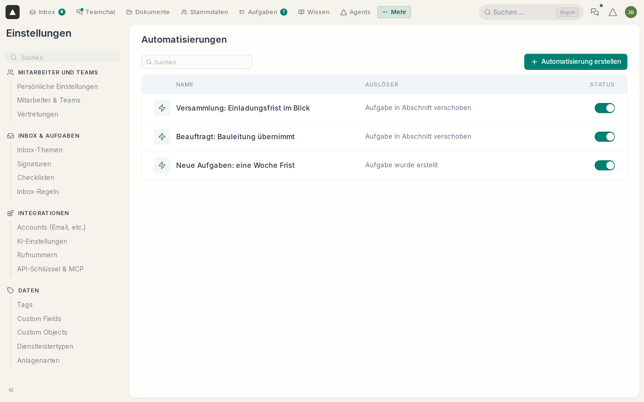Image resolution: width=644 pixels, height=402 pixels.
Task: Click the Automatisierungen list search box
Action: tap(197, 62)
